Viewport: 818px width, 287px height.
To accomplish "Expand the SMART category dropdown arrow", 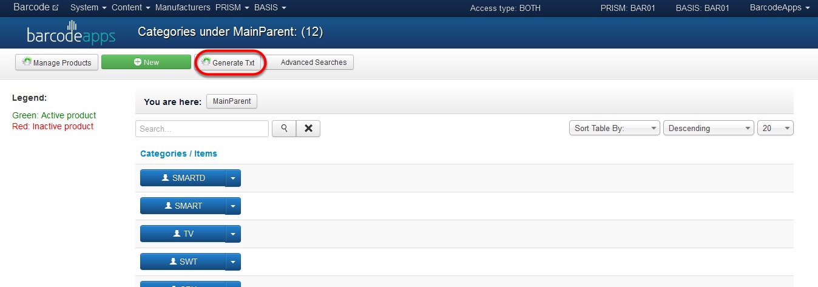I will coord(234,206).
